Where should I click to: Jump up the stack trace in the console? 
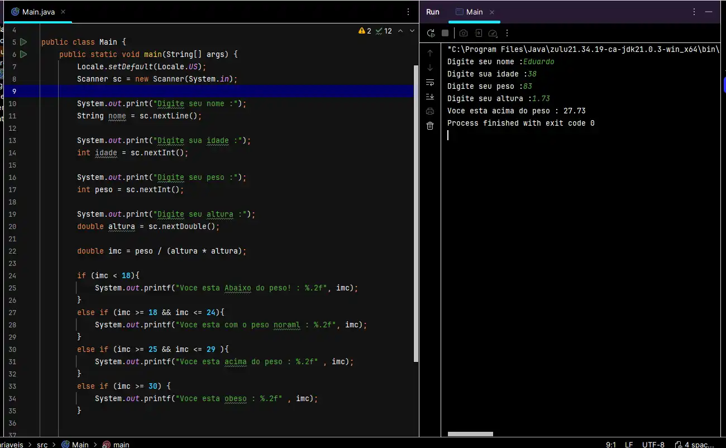coord(430,53)
